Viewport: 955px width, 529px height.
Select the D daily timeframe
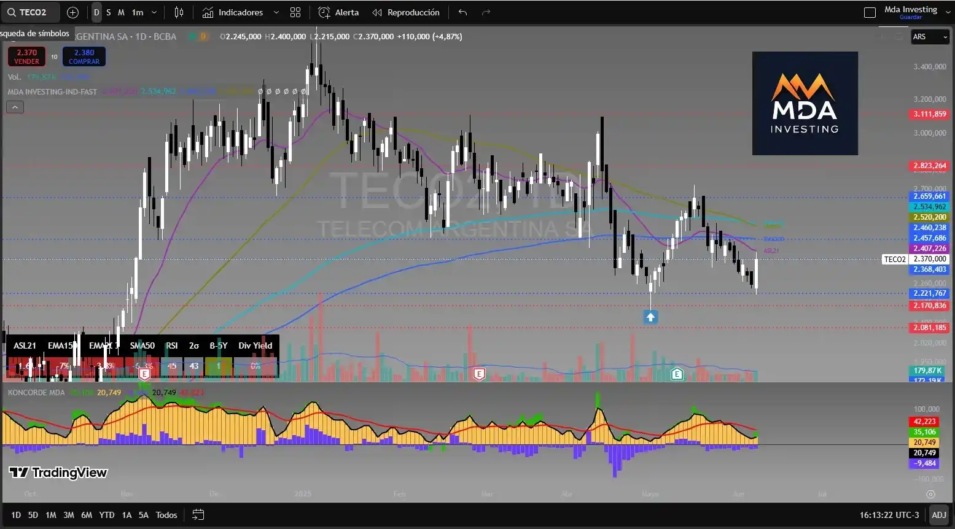click(96, 12)
